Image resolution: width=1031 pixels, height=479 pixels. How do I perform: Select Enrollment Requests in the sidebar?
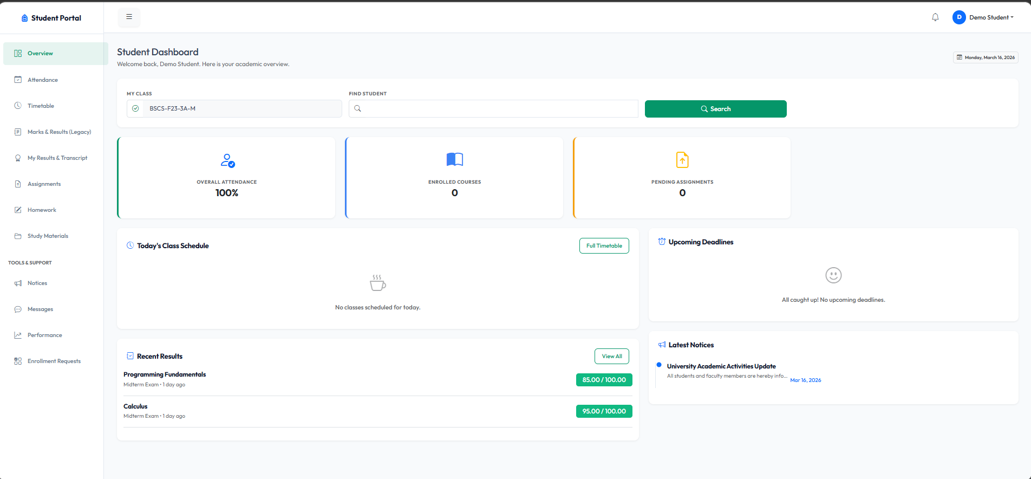54,361
